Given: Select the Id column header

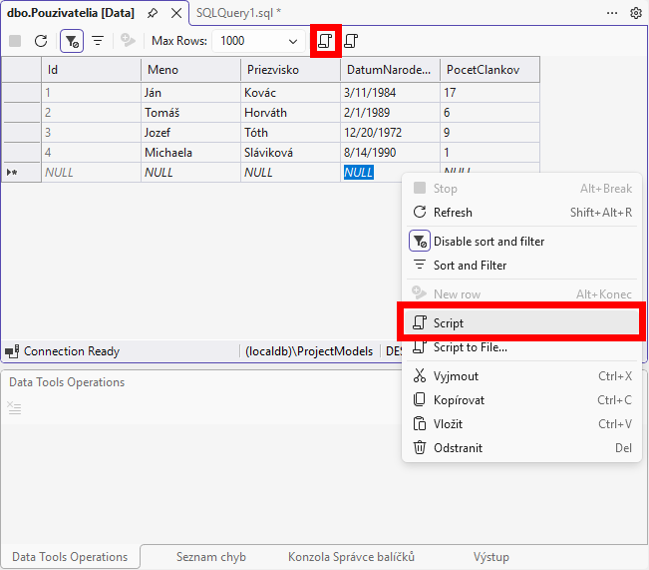Looking at the screenshot, I should (x=91, y=69).
